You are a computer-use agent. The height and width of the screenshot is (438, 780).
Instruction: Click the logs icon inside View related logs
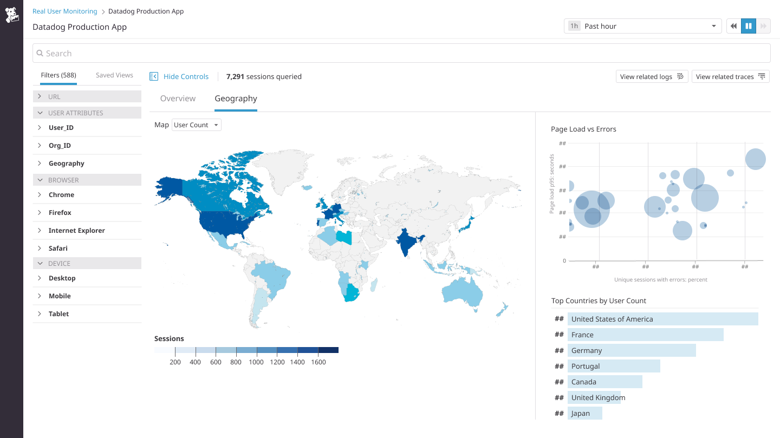[681, 76]
